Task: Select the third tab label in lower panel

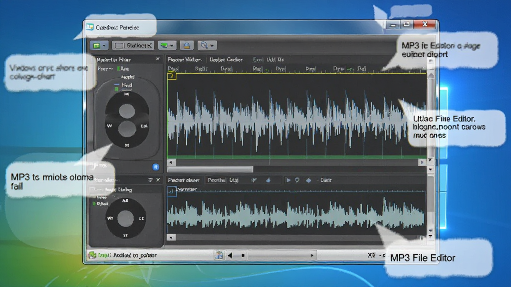Action: tap(234, 180)
